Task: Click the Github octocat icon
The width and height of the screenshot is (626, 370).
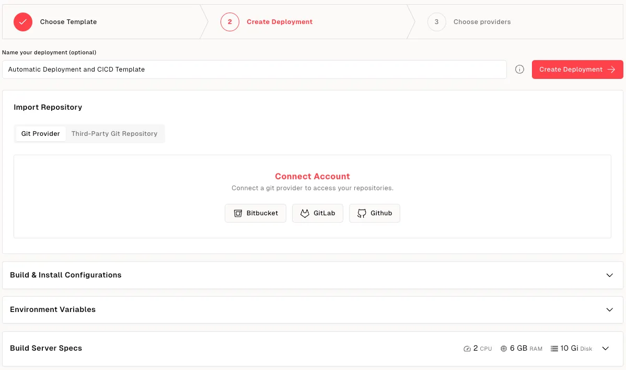Action: point(362,213)
